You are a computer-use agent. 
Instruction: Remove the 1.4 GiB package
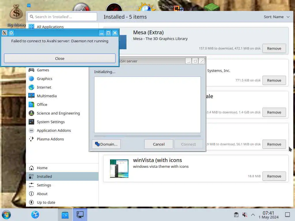(274, 113)
